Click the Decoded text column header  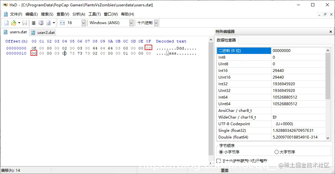click(171, 41)
